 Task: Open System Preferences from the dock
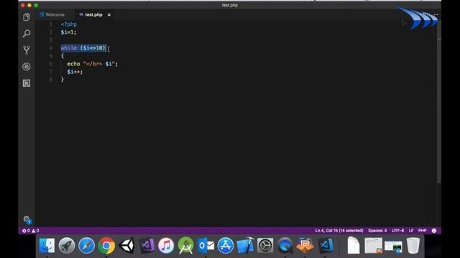(x=265, y=245)
